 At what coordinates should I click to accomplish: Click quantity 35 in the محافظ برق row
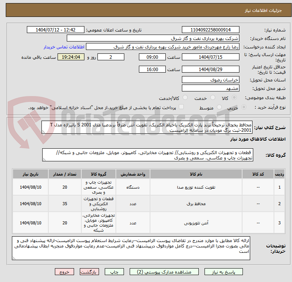point(64,204)
